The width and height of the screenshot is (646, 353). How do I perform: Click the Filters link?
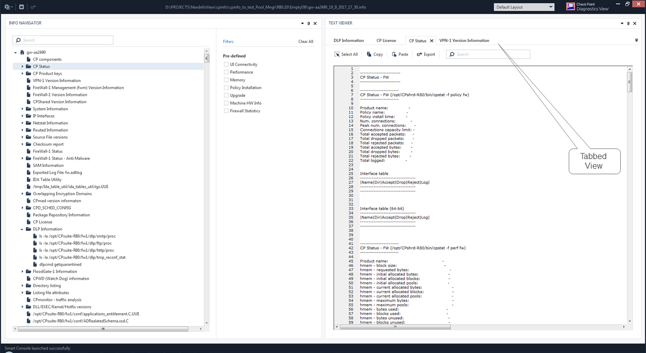(x=228, y=41)
